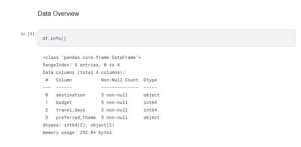This screenshot has width=301, height=147.
Task: Click the travel_days column name
Action: click(70, 110)
